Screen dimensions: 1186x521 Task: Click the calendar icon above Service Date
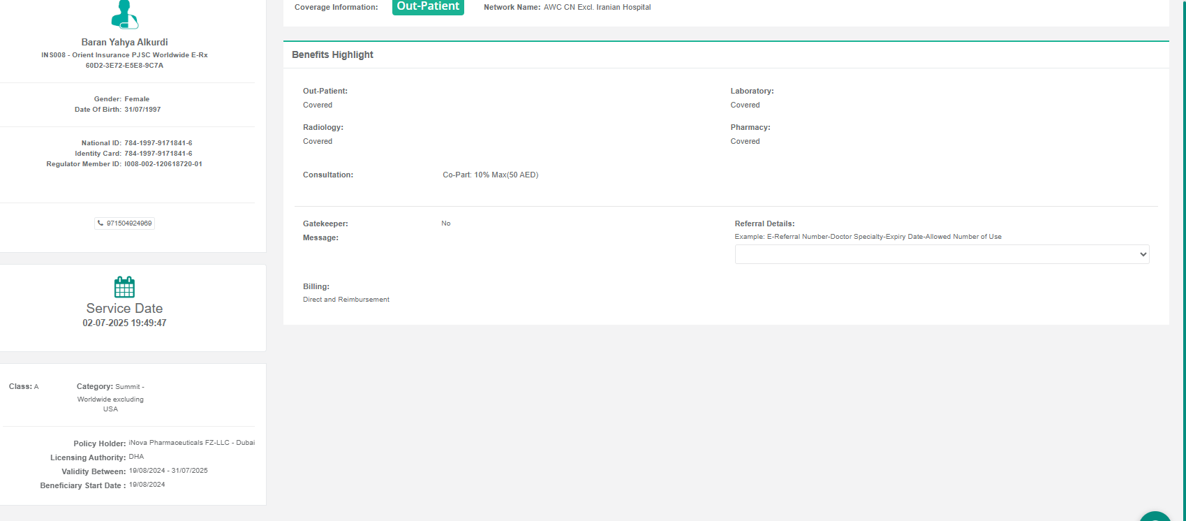124,287
